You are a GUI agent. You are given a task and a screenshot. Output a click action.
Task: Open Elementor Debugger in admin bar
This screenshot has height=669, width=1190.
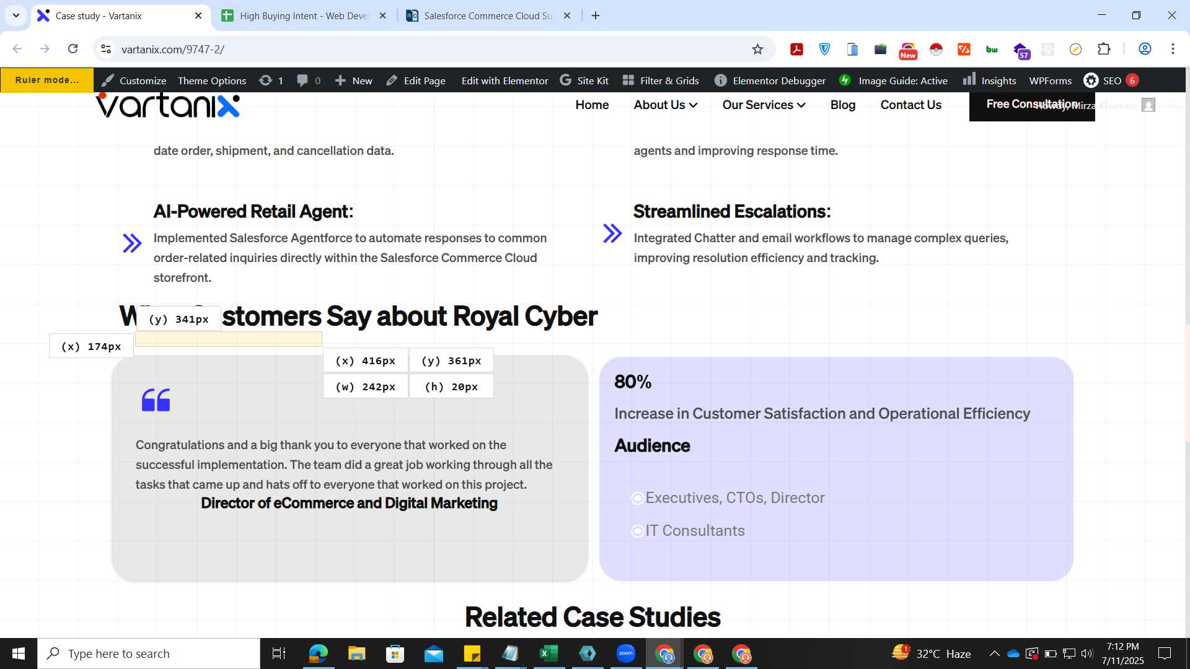770,81
